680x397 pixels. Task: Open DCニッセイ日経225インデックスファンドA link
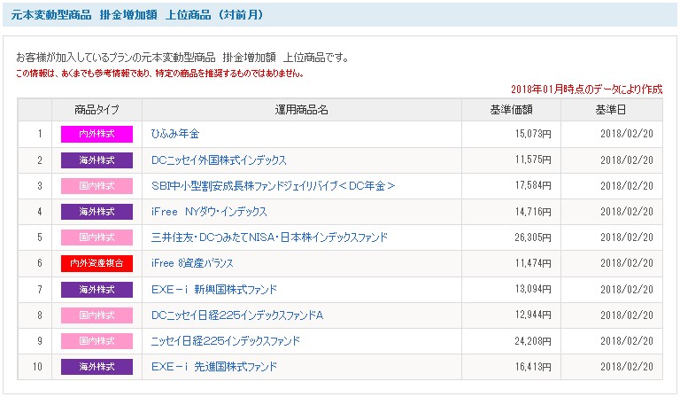pyautogui.click(x=237, y=315)
